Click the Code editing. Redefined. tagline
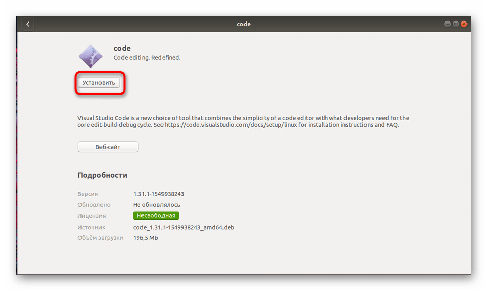 pyautogui.click(x=147, y=58)
